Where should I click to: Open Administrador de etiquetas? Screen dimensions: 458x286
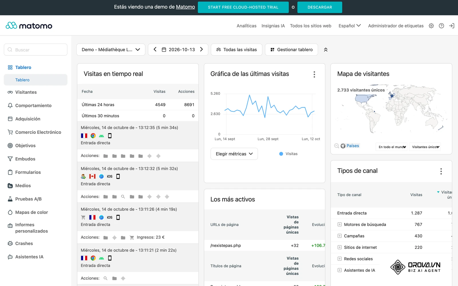click(396, 26)
